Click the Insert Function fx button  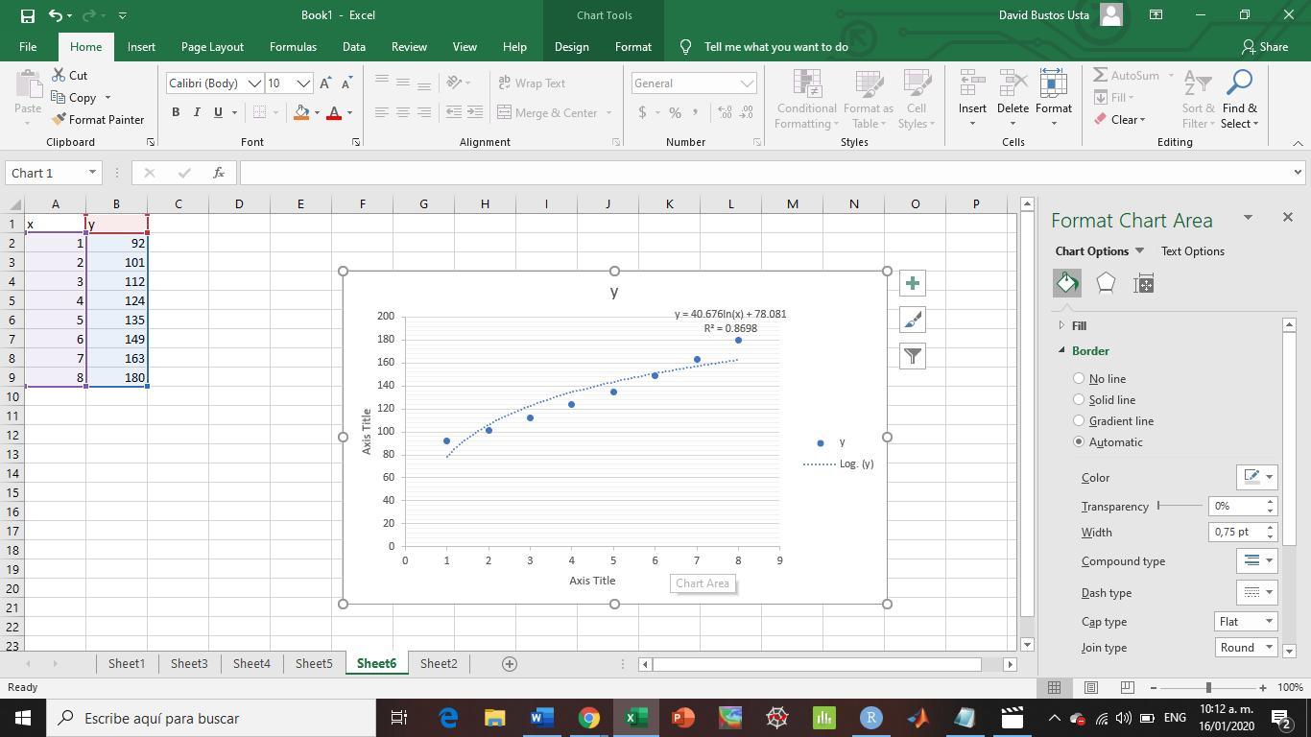click(219, 173)
